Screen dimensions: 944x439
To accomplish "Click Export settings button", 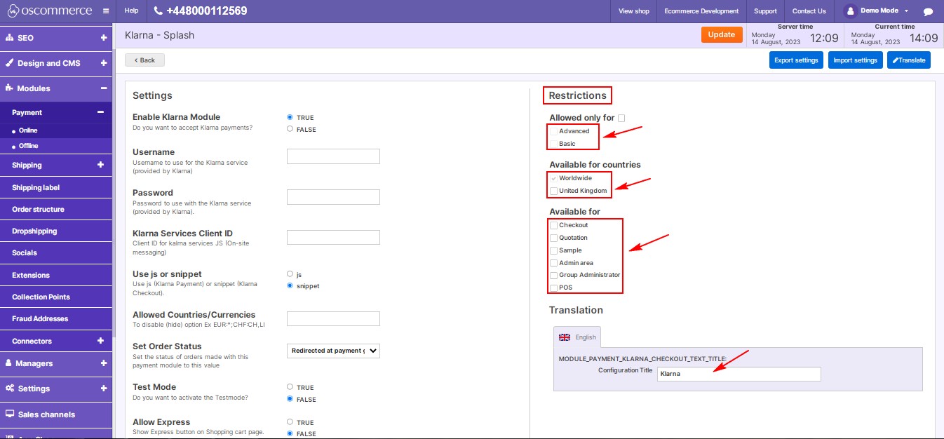I will (796, 60).
